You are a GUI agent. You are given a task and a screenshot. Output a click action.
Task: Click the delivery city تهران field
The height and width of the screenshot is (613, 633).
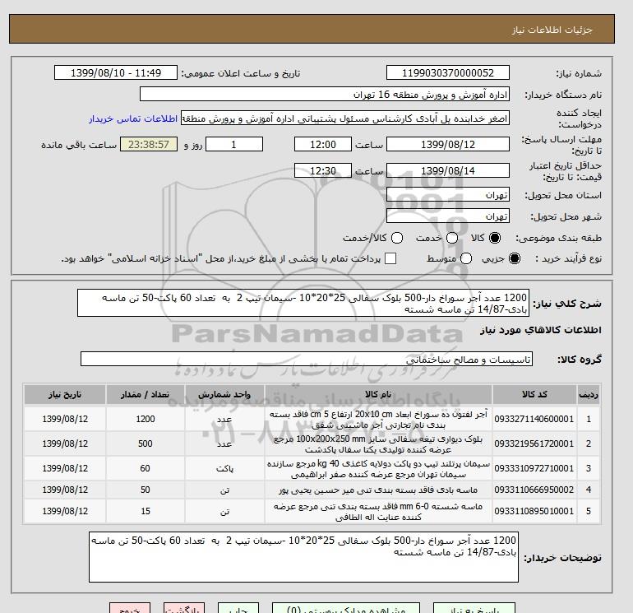coord(448,216)
